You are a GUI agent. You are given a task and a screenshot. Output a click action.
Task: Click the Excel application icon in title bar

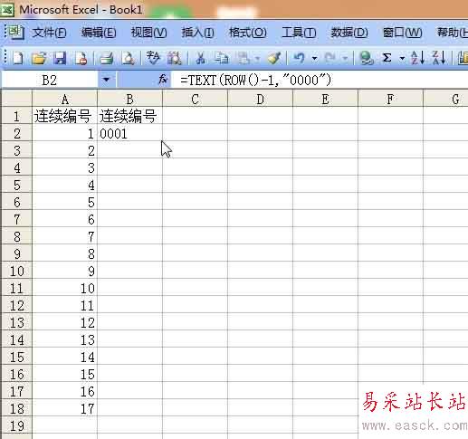coord(7,10)
